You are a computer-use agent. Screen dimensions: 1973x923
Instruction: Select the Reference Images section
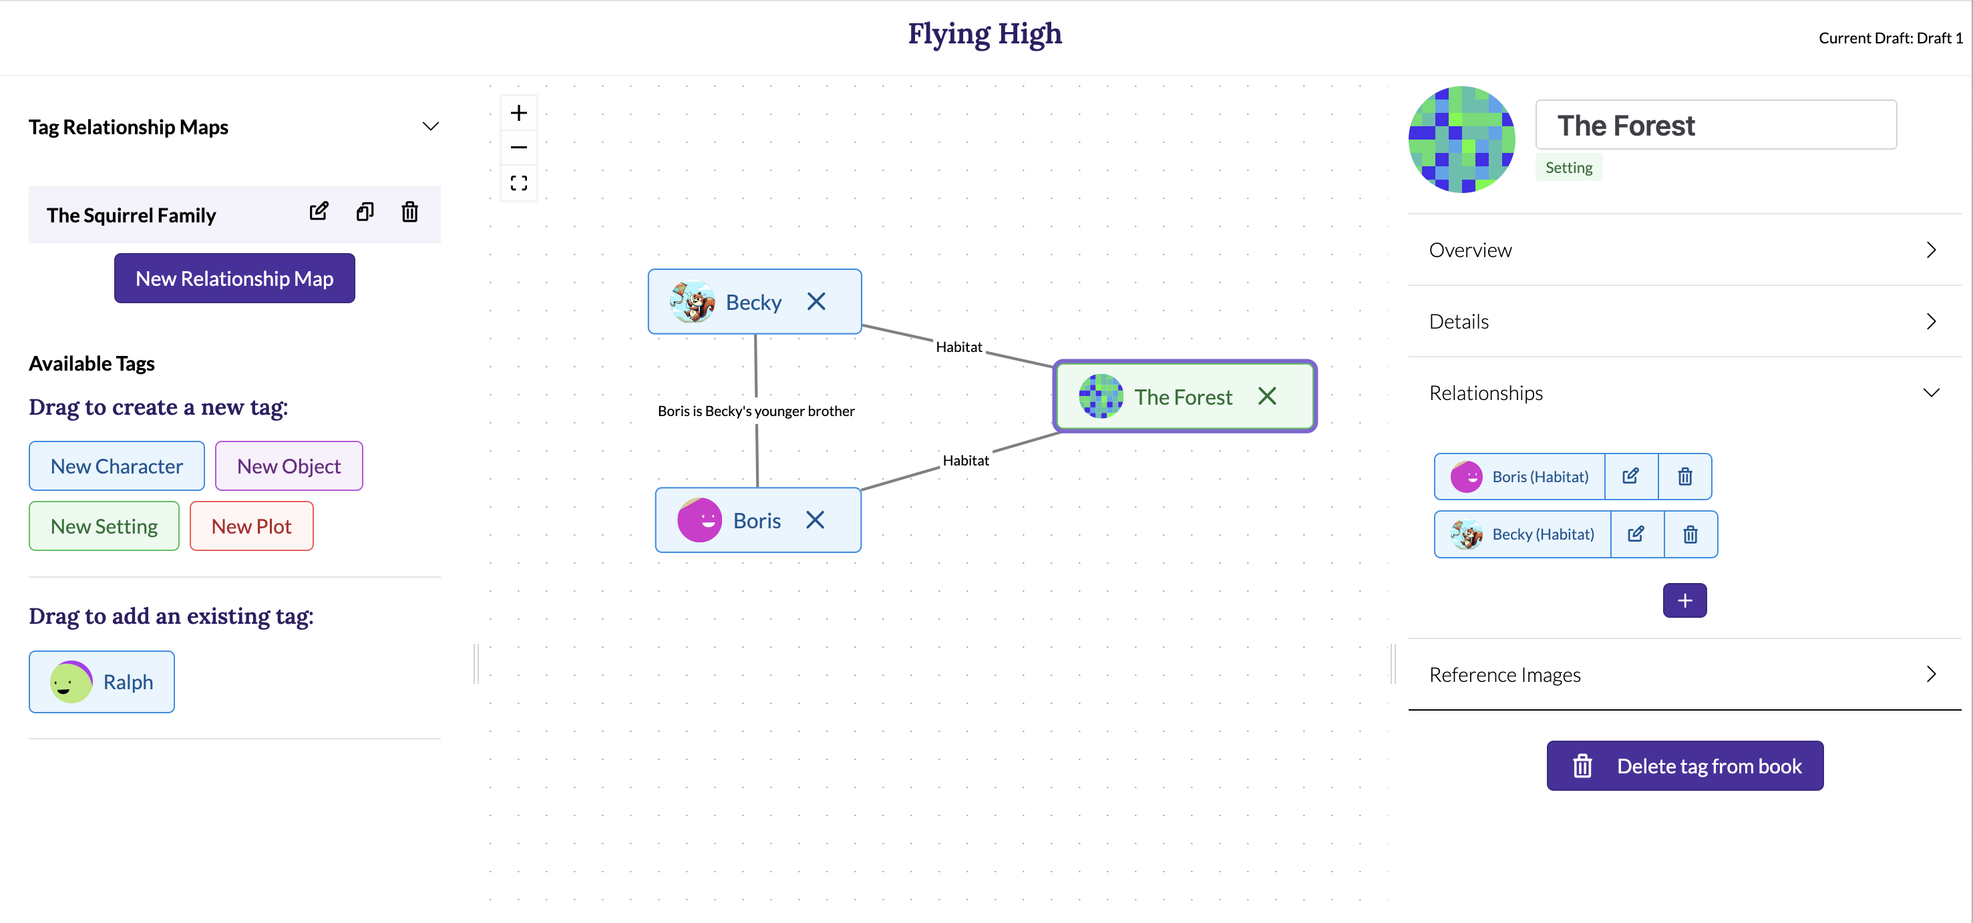[1685, 673]
